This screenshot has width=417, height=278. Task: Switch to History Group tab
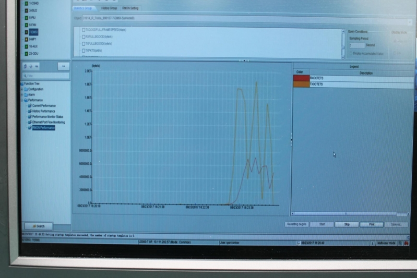pyautogui.click(x=109, y=8)
